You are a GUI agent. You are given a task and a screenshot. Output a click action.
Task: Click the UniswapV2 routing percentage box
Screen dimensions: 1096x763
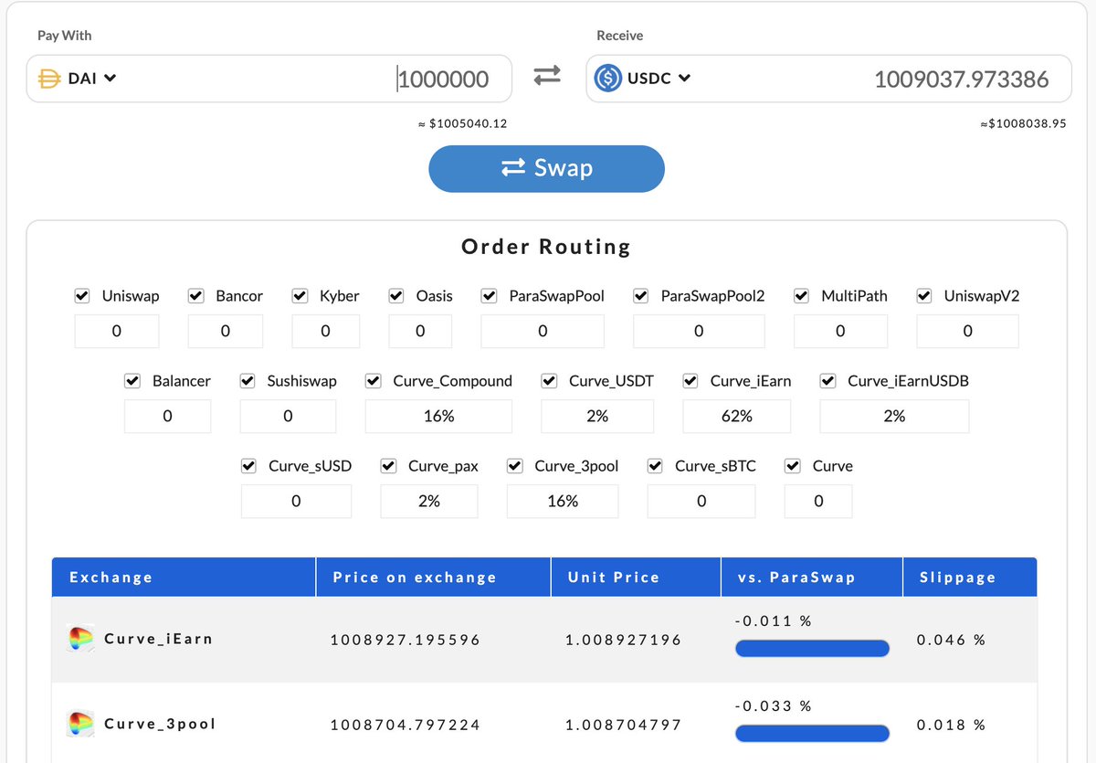tap(967, 331)
